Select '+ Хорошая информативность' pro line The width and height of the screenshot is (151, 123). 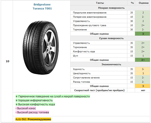34,100
